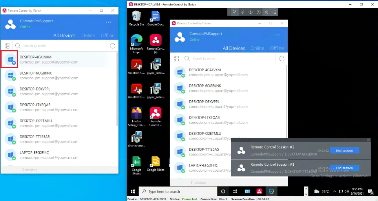The image size is (378, 201).
Task: Focus the Search by name field in the left window
Action: (x=64, y=46)
